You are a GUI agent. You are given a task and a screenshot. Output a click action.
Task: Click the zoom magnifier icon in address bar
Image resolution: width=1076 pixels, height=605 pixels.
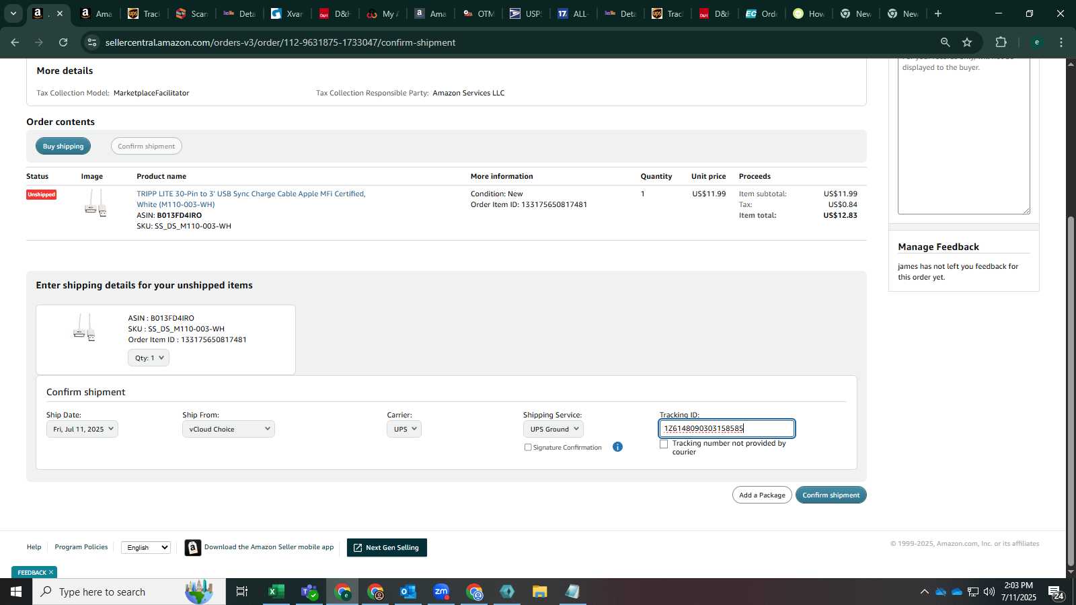coord(945,42)
